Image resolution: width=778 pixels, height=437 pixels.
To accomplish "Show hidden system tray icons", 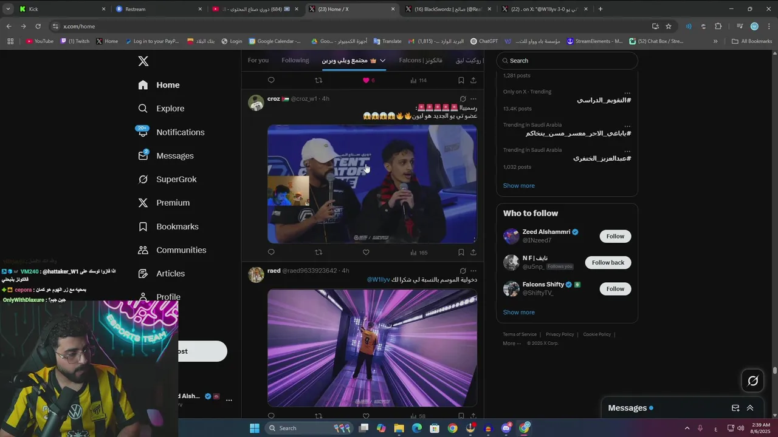I will coord(687,428).
